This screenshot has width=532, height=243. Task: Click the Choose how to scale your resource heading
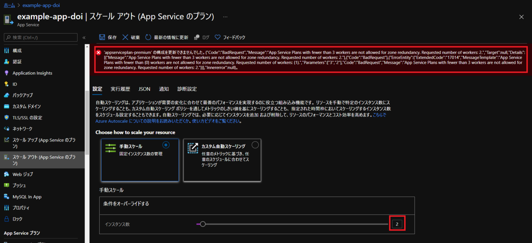click(135, 132)
